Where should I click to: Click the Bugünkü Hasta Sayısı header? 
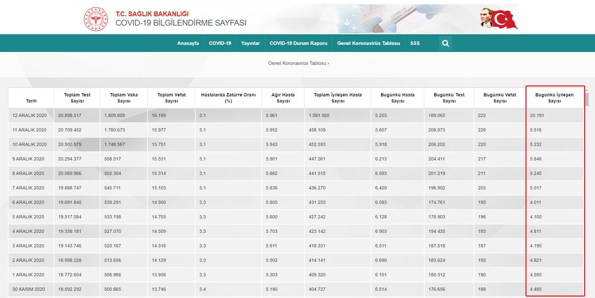[x=398, y=98]
